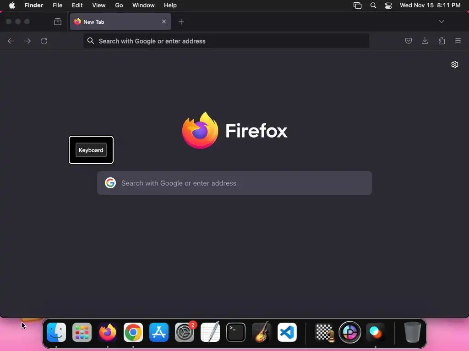Select the New Tab tab
This screenshot has width=469, height=351.
(x=120, y=21)
